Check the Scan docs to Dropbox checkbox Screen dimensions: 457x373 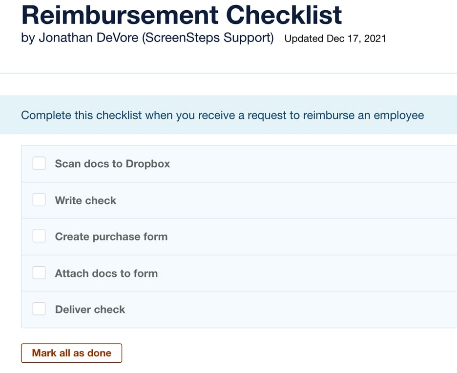(x=39, y=163)
